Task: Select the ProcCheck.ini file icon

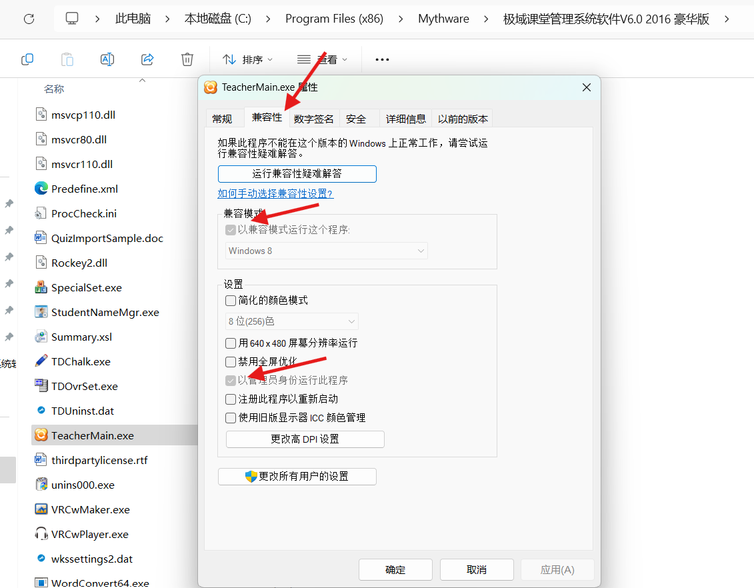Action: point(41,213)
